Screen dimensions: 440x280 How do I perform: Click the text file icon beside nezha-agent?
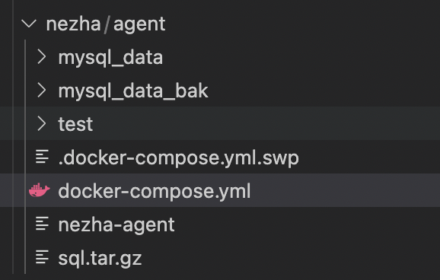coord(42,224)
